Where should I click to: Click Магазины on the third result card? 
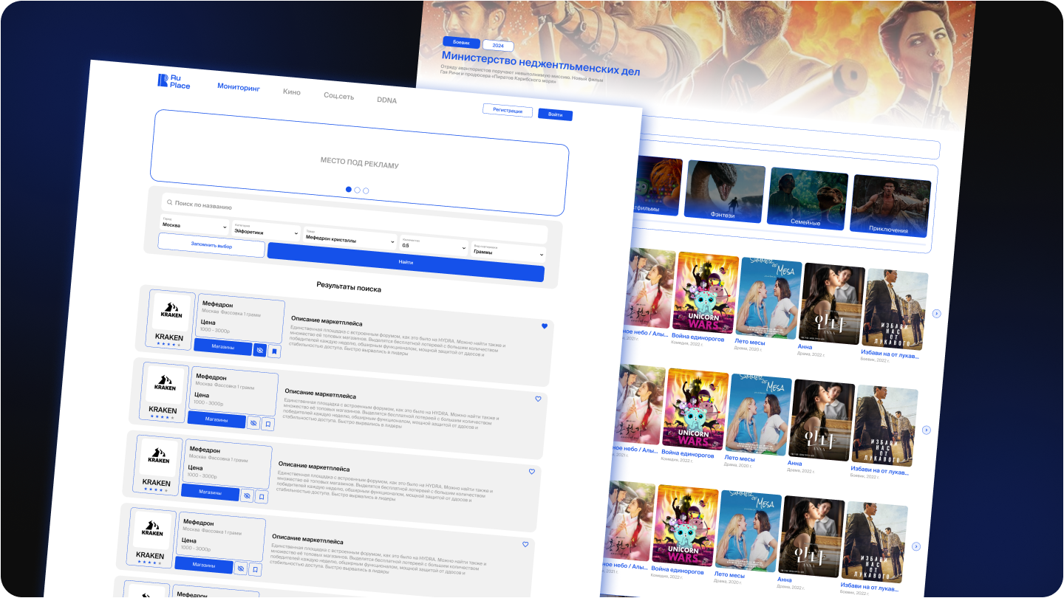(211, 492)
